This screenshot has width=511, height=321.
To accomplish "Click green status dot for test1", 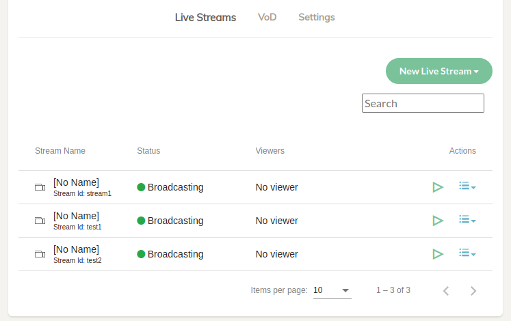I will point(141,221).
